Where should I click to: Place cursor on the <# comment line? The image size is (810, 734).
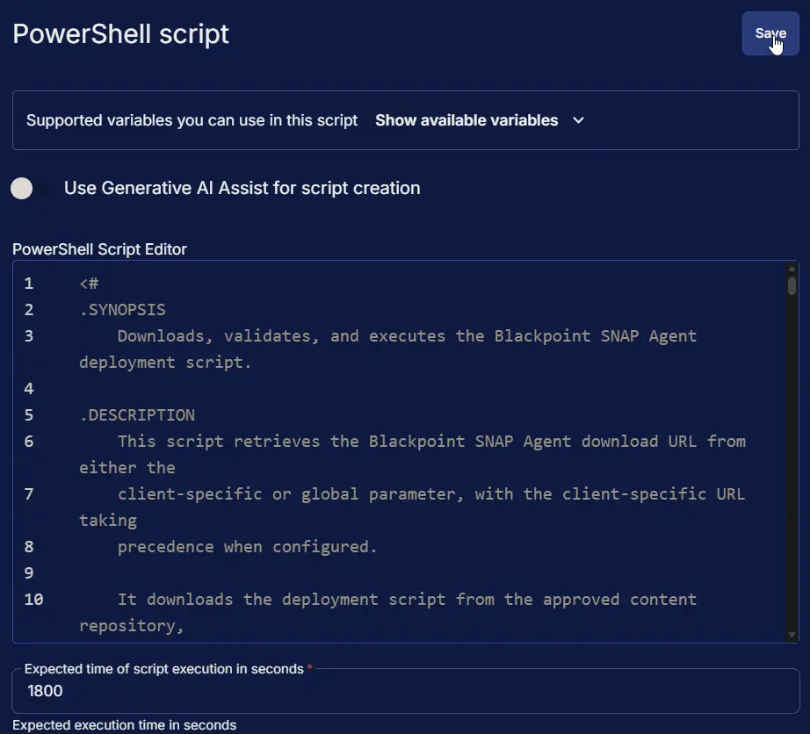tap(89, 284)
